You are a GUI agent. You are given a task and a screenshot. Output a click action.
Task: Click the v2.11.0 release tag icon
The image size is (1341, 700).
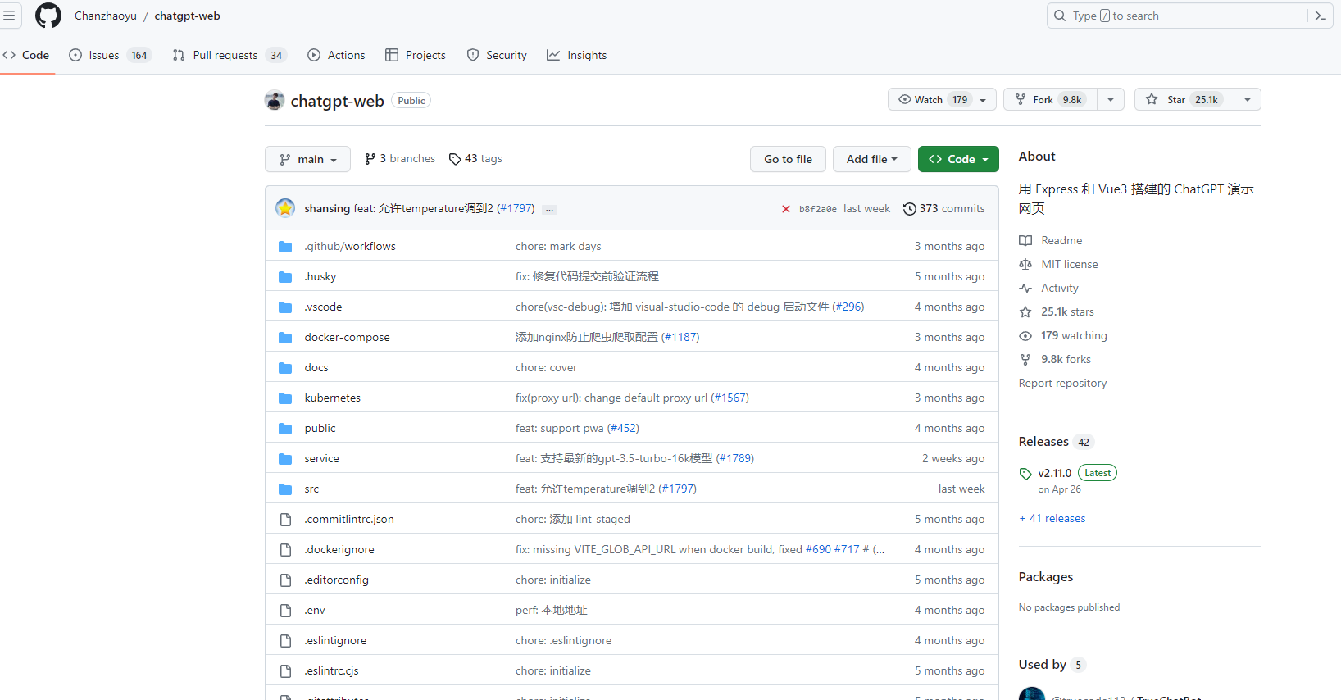point(1025,474)
